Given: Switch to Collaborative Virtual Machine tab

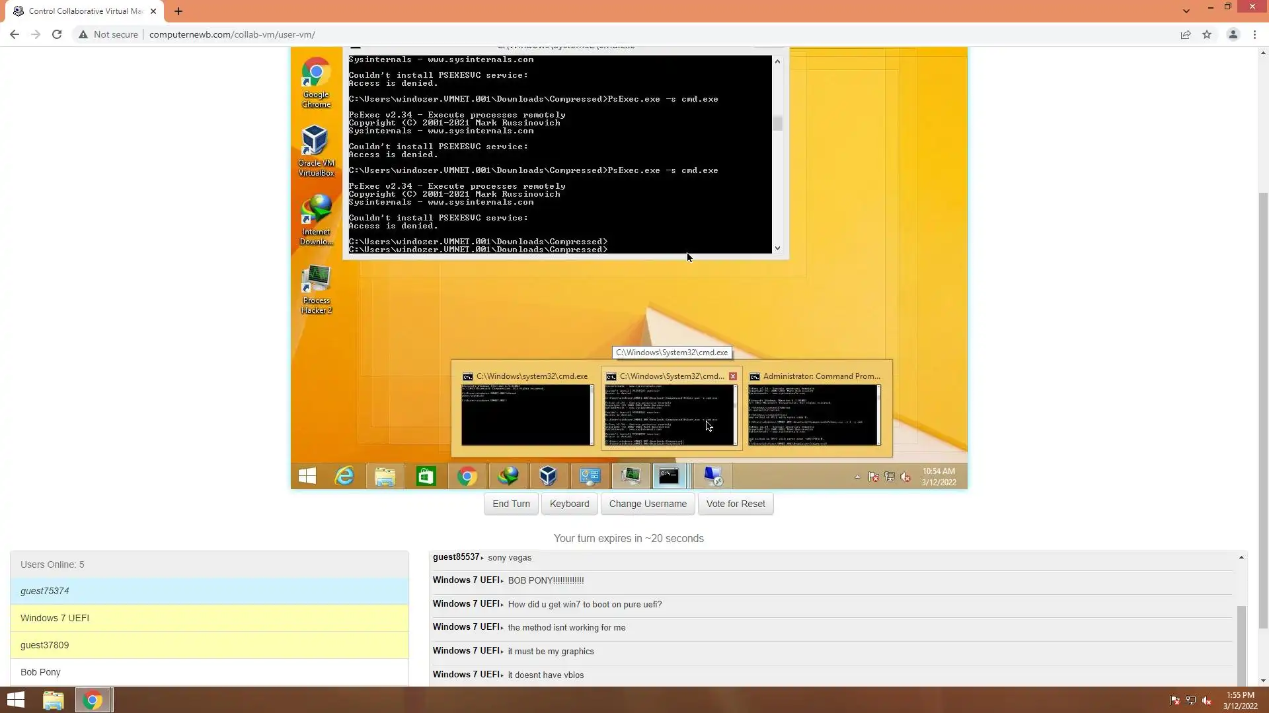Looking at the screenshot, I should pos(86,11).
